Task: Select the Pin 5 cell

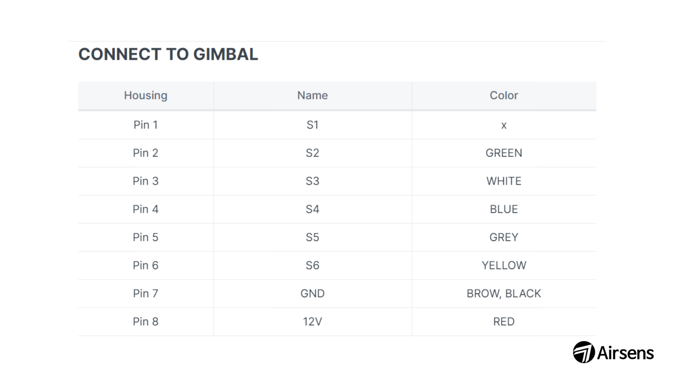Action: 146,237
